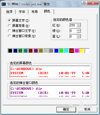This screenshot has height=115, width=100.
Task: Click the 红(R) label
Action: click(57, 25)
